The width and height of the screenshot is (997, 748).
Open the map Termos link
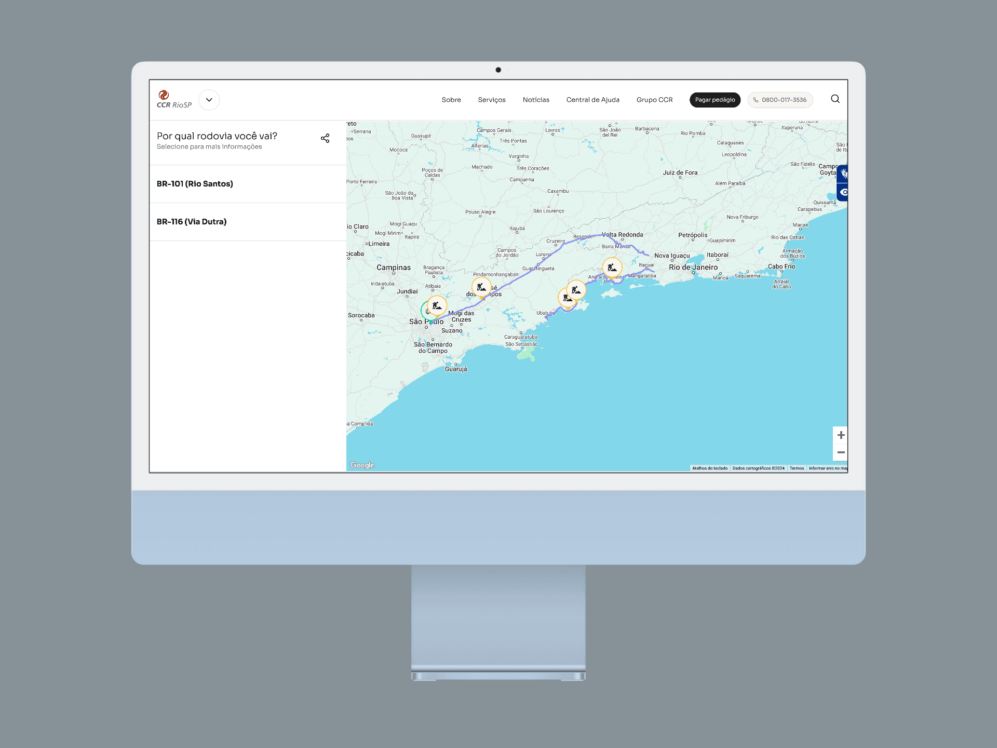[x=797, y=469]
